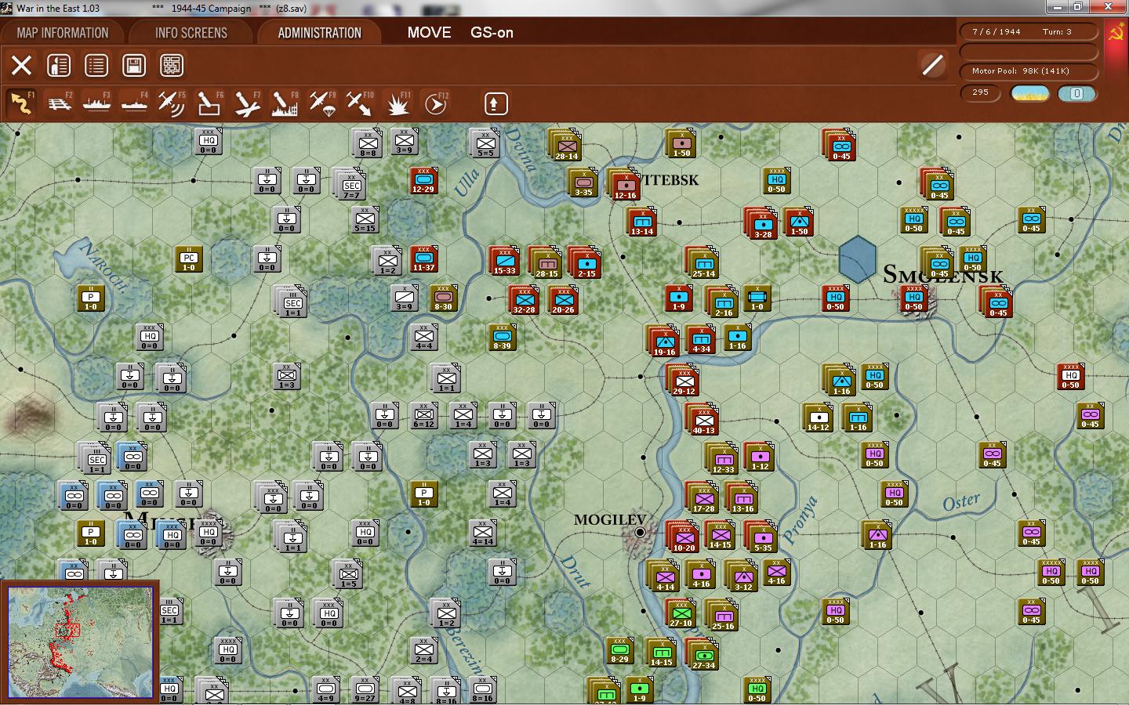The width and height of the screenshot is (1129, 705).
Task: Activate F3 naval transport mode
Action: pyautogui.click(x=96, y=103)
